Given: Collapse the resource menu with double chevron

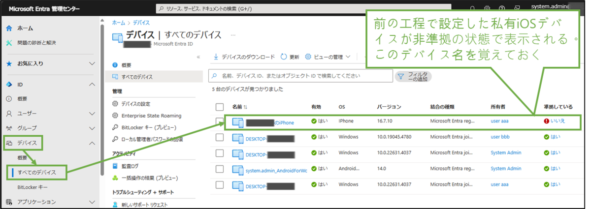Looking at the screenshot, I should click(x=198, y=57).
